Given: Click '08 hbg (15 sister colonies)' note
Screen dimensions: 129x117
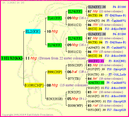Looking at the screenshot, I should pos(67,85).
